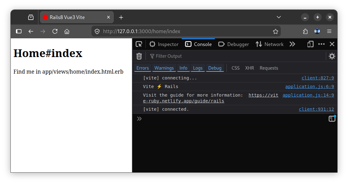The height and width of the screenshot is (184, 348).
Task: Toggle the XHR filter
Action: pyautogui.click(x=249, y=68)
